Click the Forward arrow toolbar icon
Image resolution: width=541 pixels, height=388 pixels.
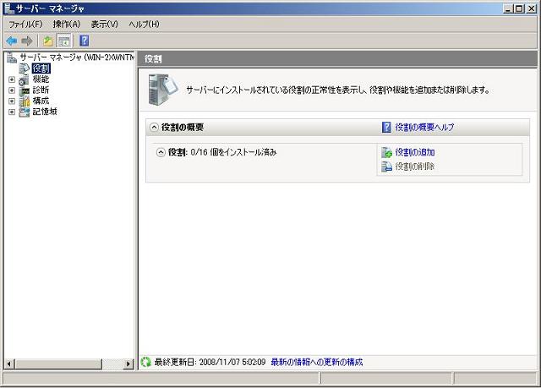(x=27, y=41)
